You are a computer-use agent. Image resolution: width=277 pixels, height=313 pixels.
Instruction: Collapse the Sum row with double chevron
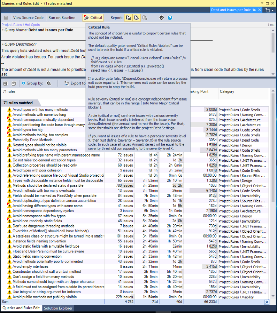pyautogui.click(x=267, y=302)
